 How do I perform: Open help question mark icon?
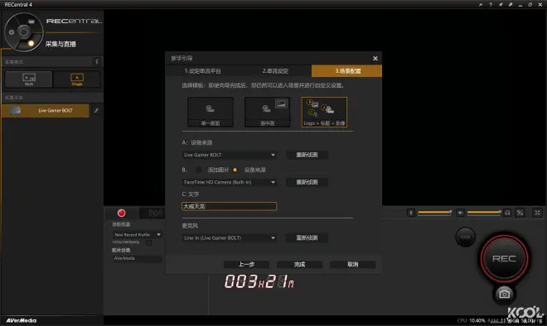tap(491, 4)
